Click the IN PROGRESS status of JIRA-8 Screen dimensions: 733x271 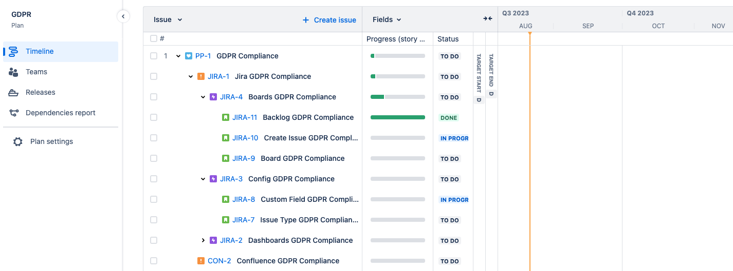click(x=454, y=200)
